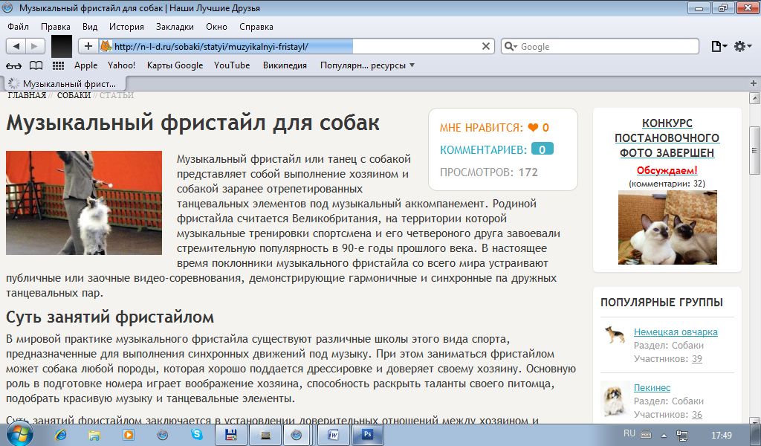Click the network tray icon
This screenshot has height=446, width=761.
tap(682, 436)
